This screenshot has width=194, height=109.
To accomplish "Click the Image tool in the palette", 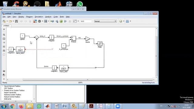I will pos(4,51).
